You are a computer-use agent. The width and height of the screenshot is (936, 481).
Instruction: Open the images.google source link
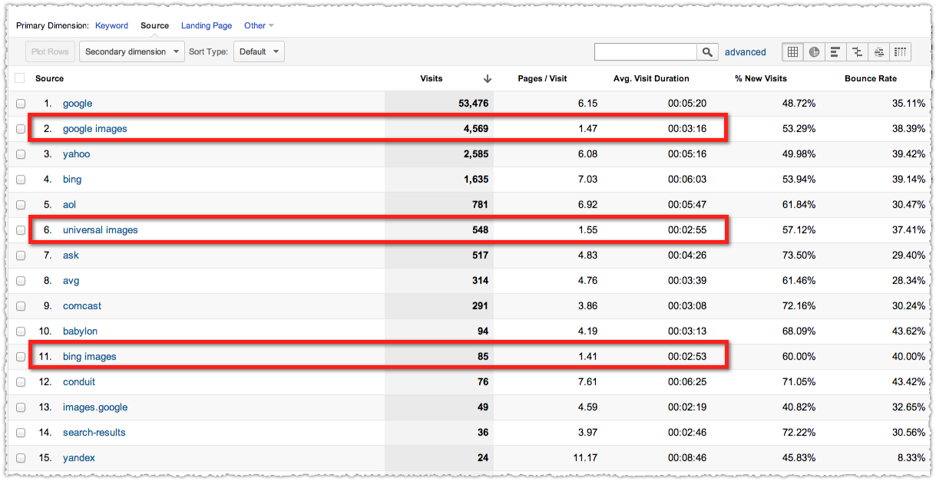click(95, 407)
